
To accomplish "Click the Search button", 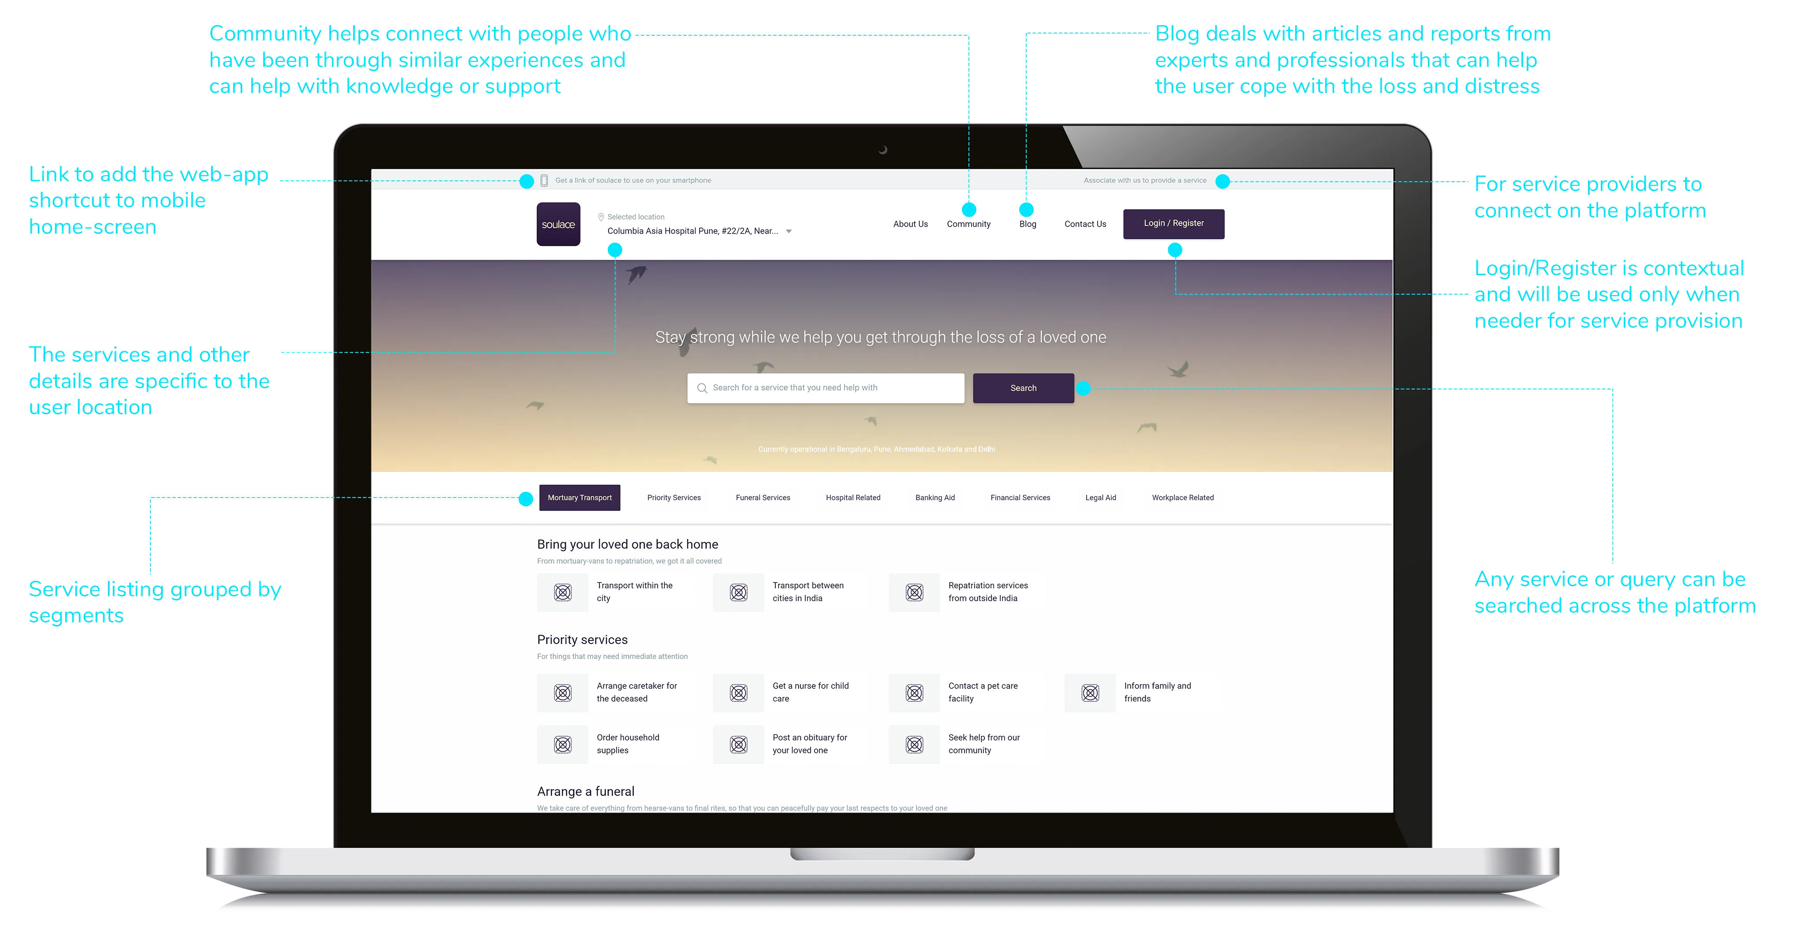I will coord(1021,387).
